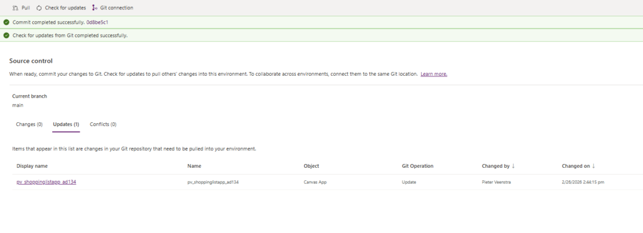Open pv_shoppinglistapp_ad134 display name link
The height and width of the screenshot is (233, 643).
pyautogui.click(x=46, y=182)
